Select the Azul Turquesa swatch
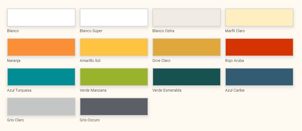Image resolution: width=302 pixels, height=131 pixels. (41, 77)
